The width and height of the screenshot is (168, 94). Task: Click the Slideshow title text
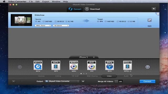pyautogui.click(x=39, y=15)
